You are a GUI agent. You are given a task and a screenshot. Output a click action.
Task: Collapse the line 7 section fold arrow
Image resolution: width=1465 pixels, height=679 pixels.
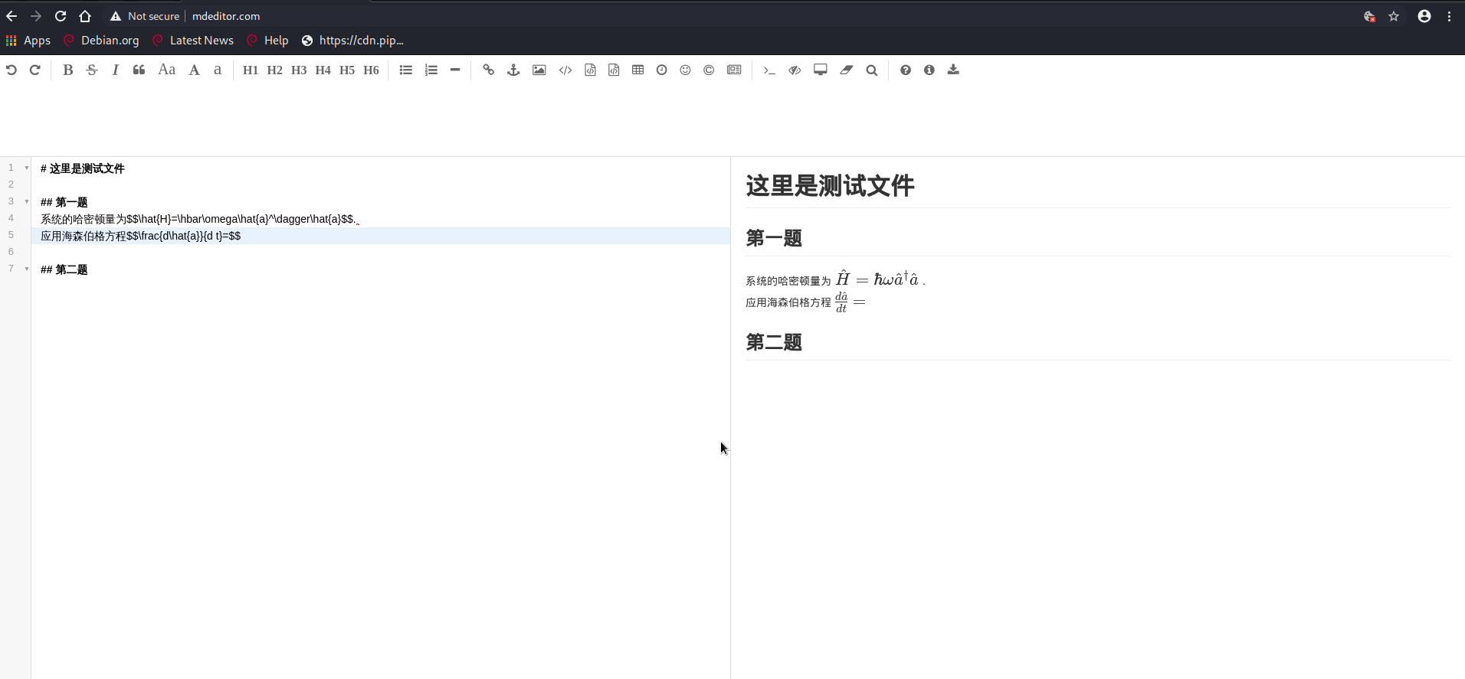pyautogui.click(x=27, y=269)
